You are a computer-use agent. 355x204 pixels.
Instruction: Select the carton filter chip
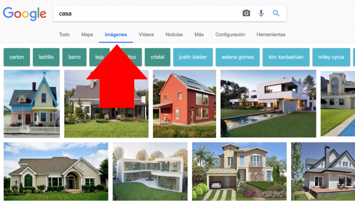pyautogui.click(x=17, y=57)
